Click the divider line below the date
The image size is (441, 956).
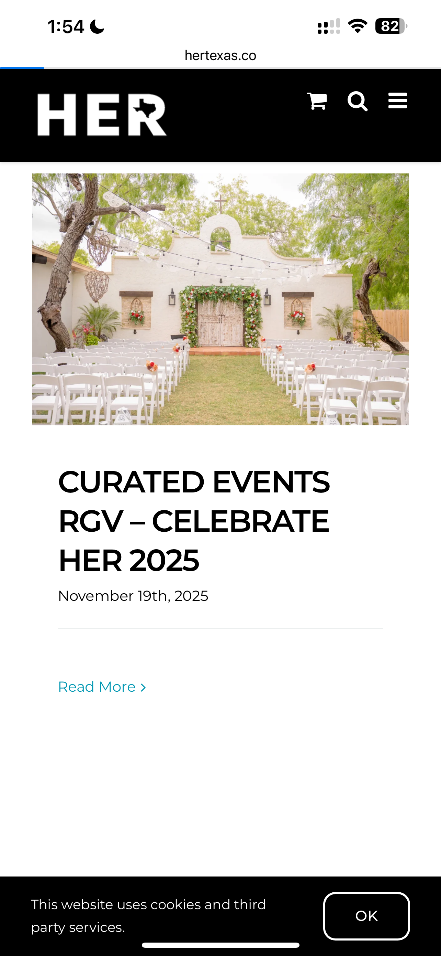(x=220, y=628)
